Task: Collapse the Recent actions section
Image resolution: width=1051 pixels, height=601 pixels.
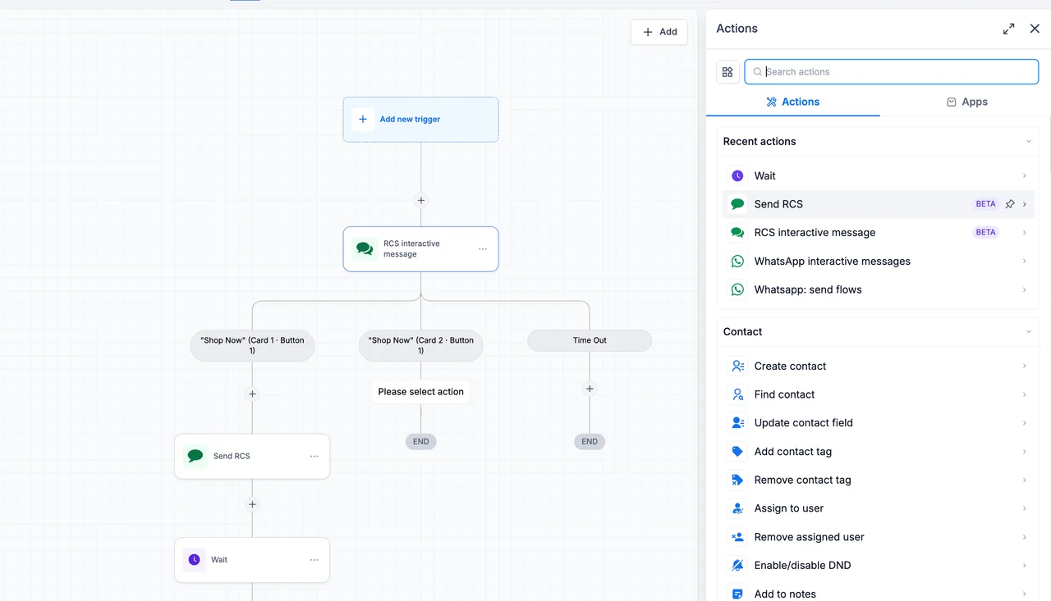Action: coord(1028,142)
